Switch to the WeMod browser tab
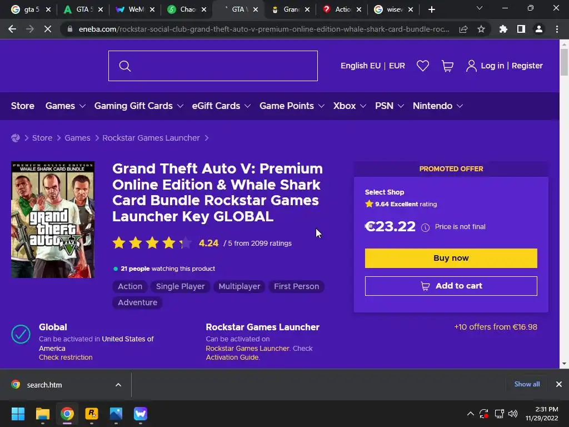 (135, 9)
